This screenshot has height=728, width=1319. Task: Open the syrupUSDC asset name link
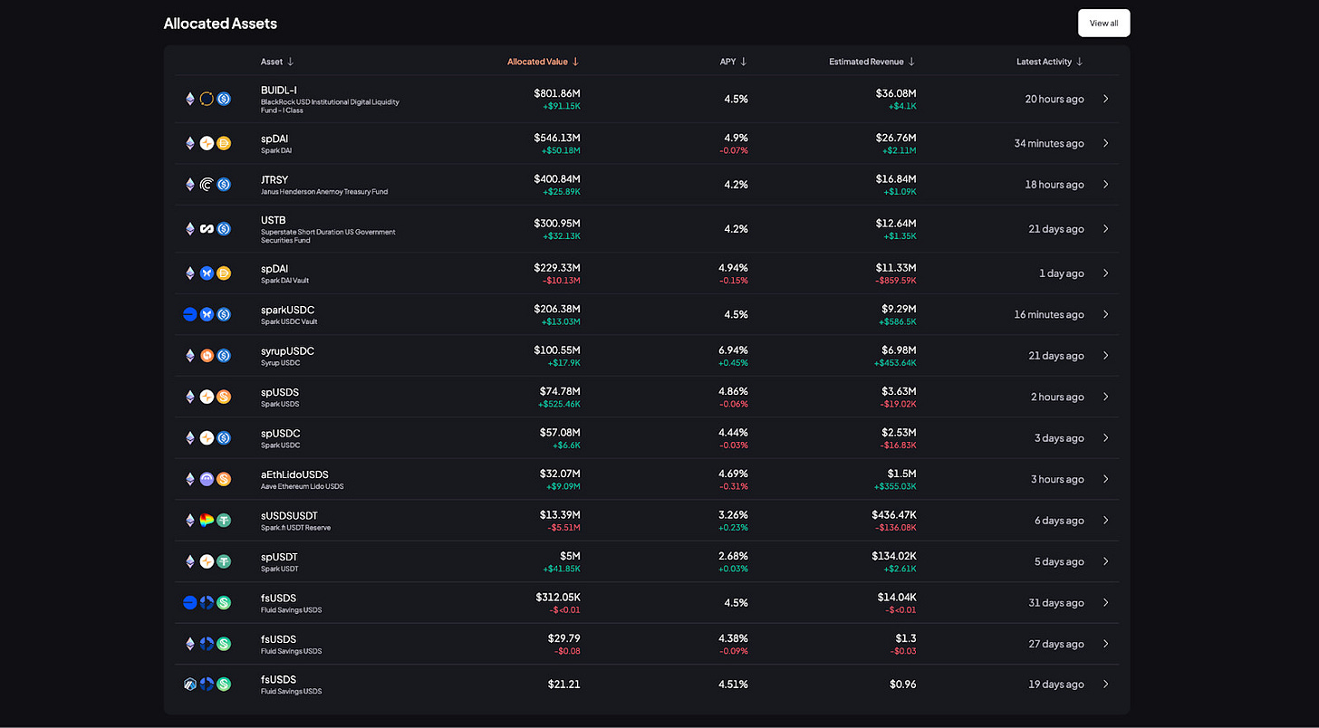287,350
